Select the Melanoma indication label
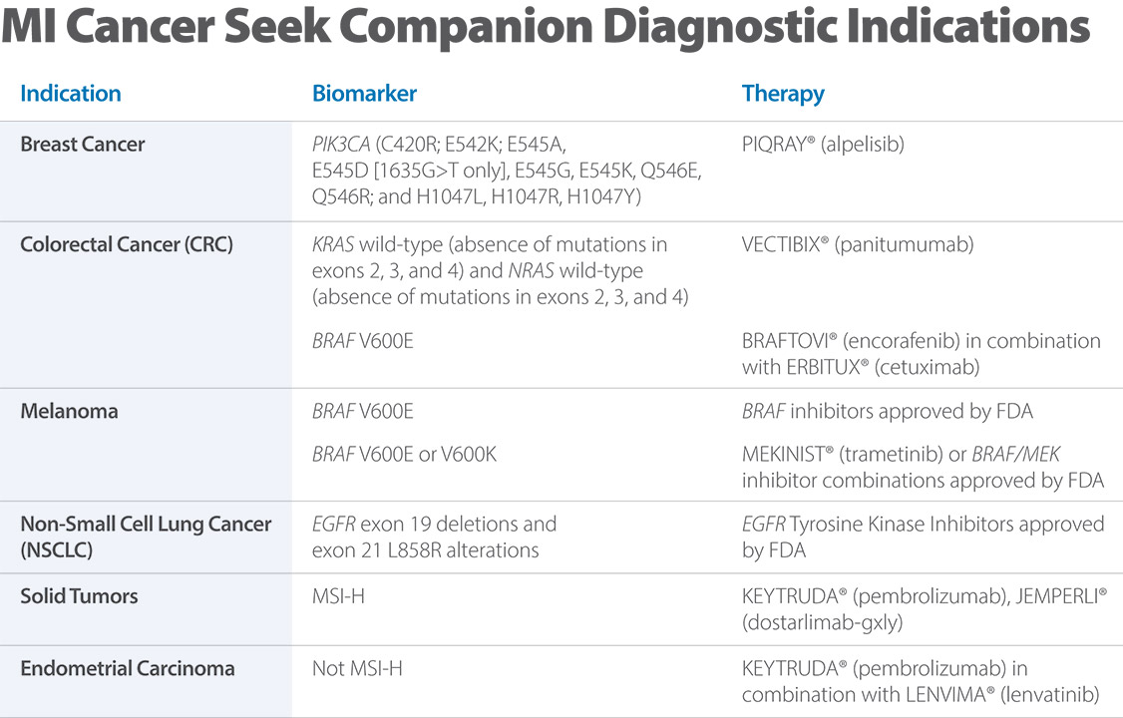Viewport: 1123px width, 718px height. (x=69, y=411)
